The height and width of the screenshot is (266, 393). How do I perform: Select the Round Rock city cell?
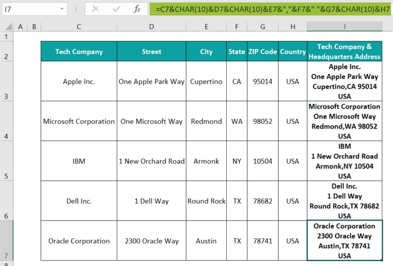click(206, 201)
